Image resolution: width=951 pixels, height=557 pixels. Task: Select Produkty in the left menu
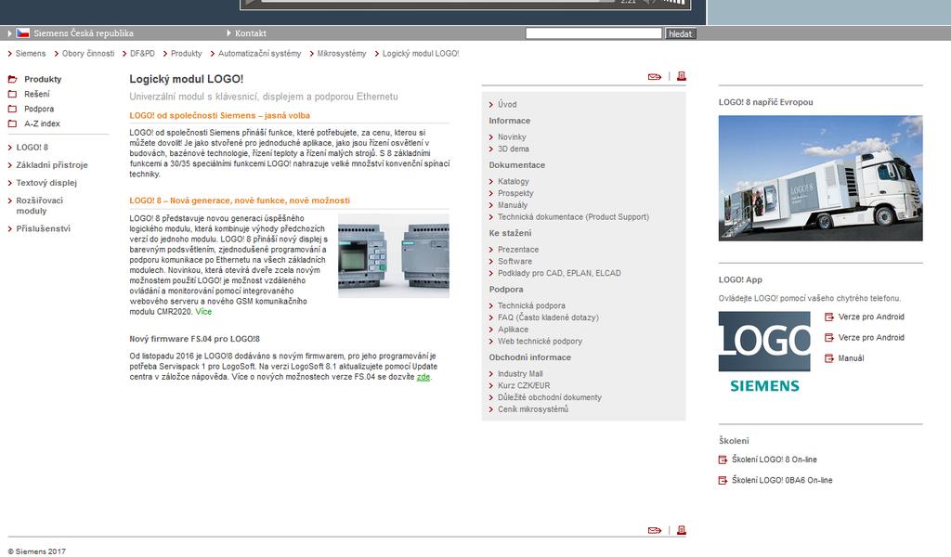pyautogui.click(x=43, y=79)
